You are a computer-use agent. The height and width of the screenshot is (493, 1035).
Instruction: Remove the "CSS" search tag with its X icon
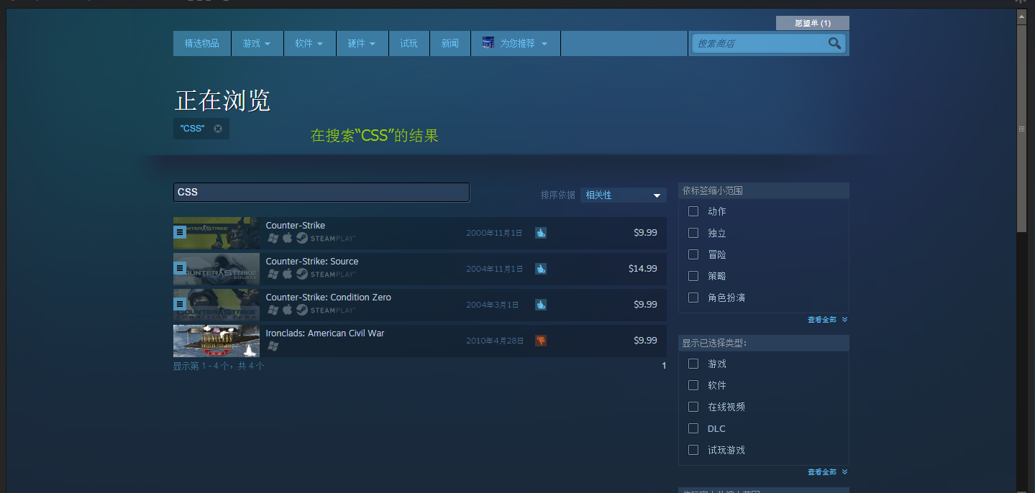coord(218,129)
